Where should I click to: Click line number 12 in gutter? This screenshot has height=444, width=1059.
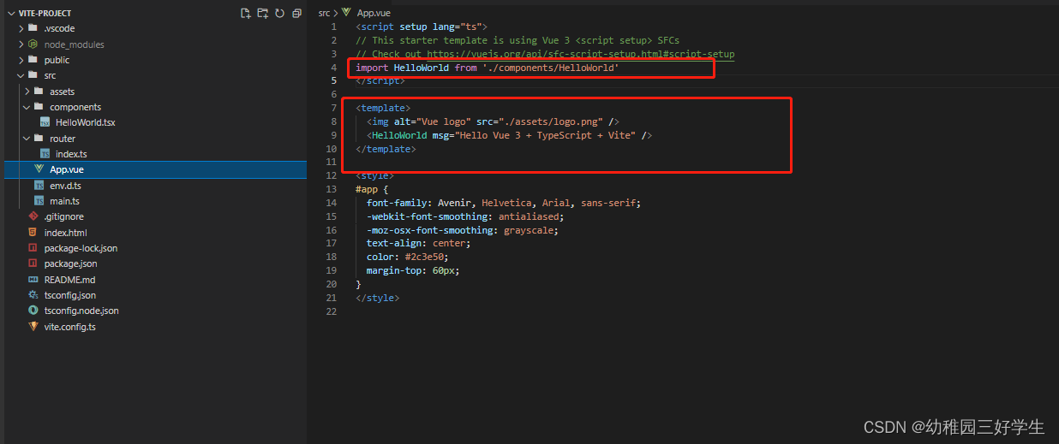pos(331,175)
